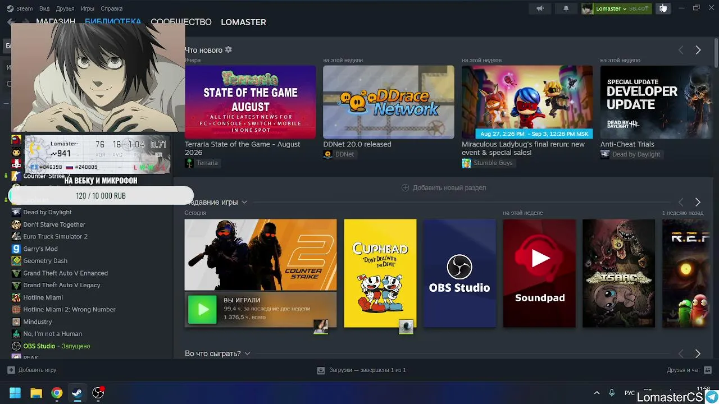719x404 pixels.
Task: Open the Lomaster account avatar
Action: [587, 8]
